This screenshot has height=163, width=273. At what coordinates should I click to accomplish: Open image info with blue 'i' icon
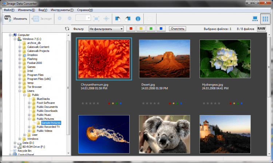click(x=138, y=18)
